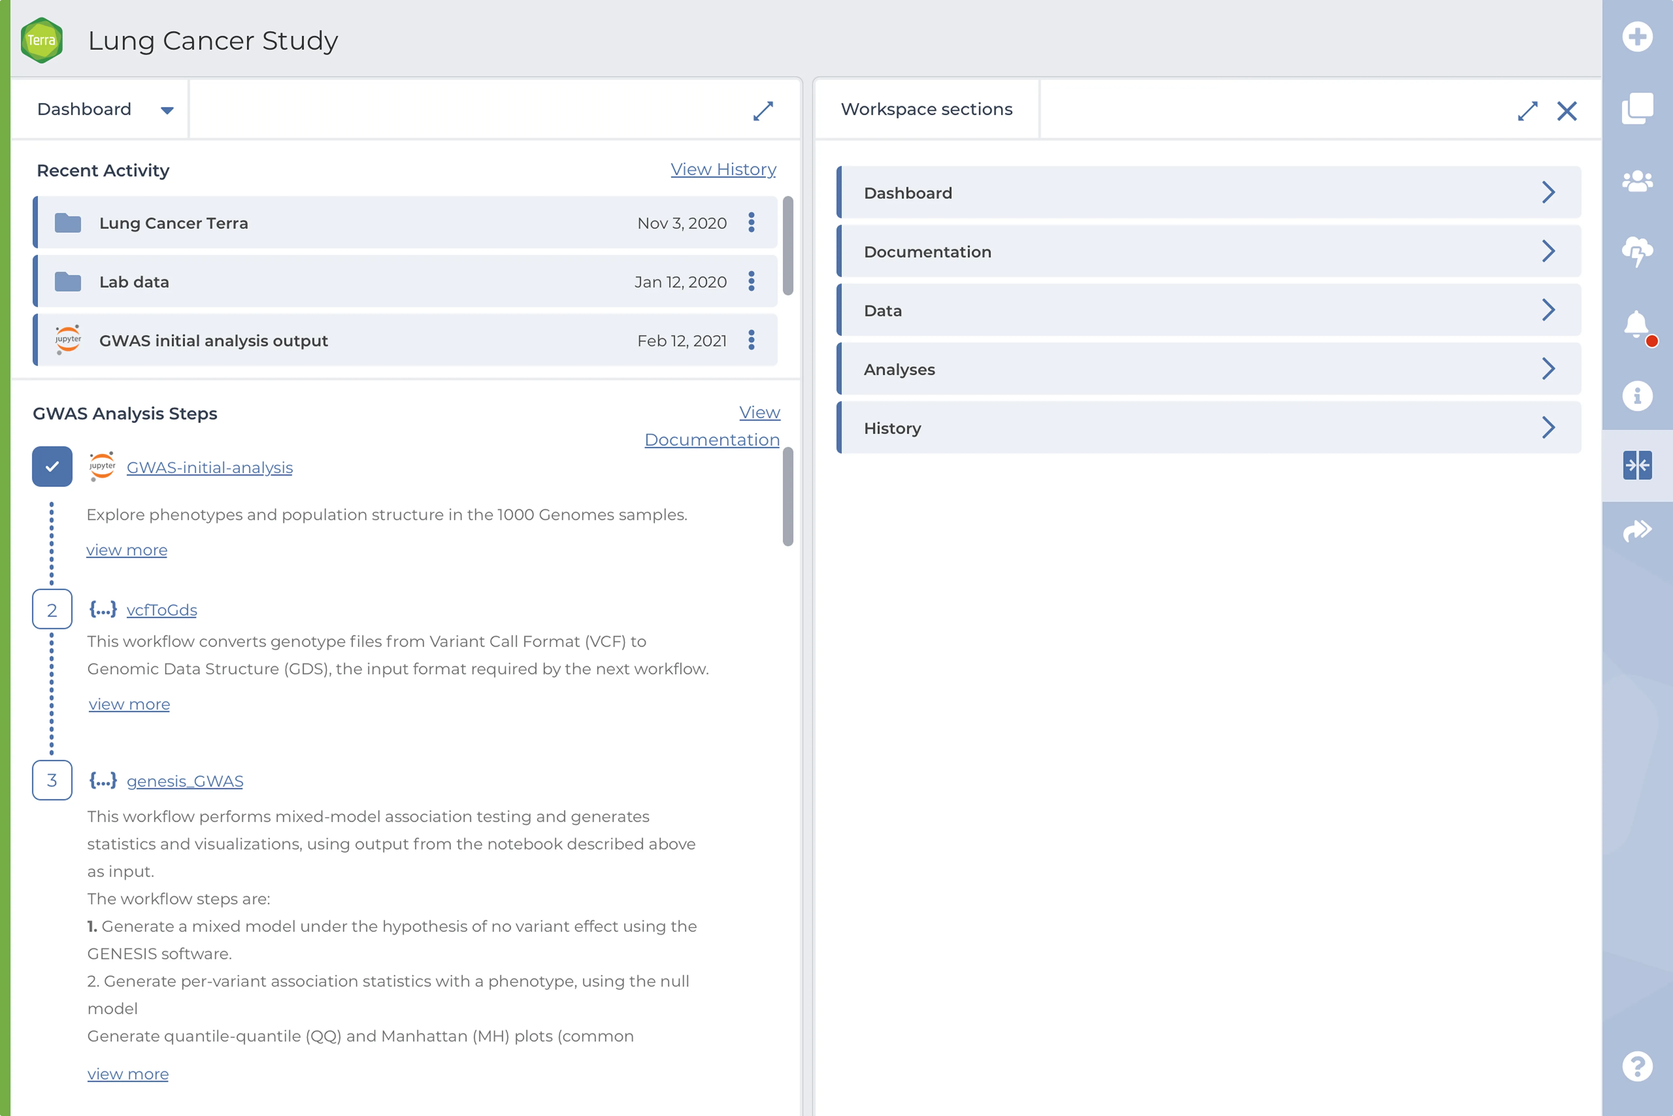Open the GWAS initial analysis output row
This screenshot has height=1116, width=1673.
point(405,340)
